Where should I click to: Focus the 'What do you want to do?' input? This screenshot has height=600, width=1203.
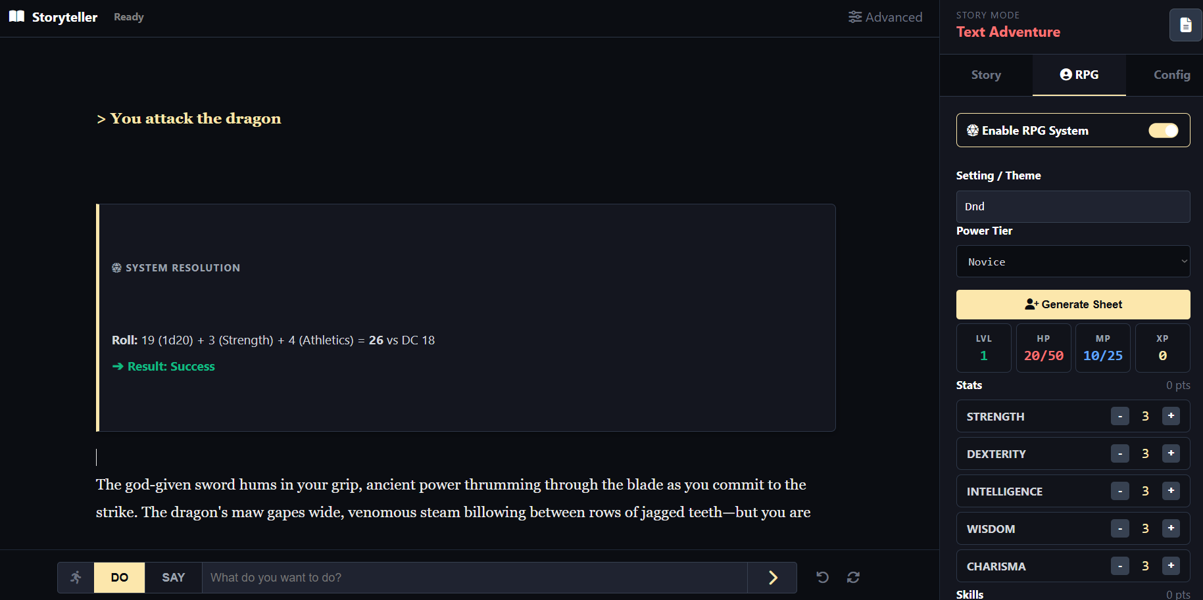tap(474, 577)
